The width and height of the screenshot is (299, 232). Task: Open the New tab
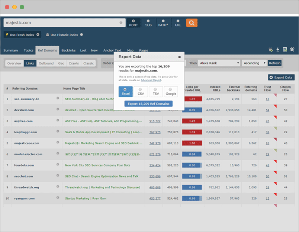[x=94, y=50]
